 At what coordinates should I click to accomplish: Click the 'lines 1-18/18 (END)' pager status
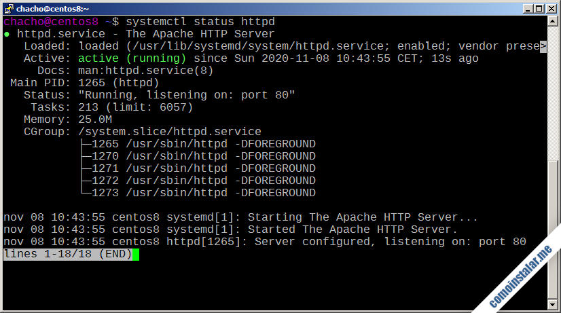pyautogui.click(x=68, y=255)
